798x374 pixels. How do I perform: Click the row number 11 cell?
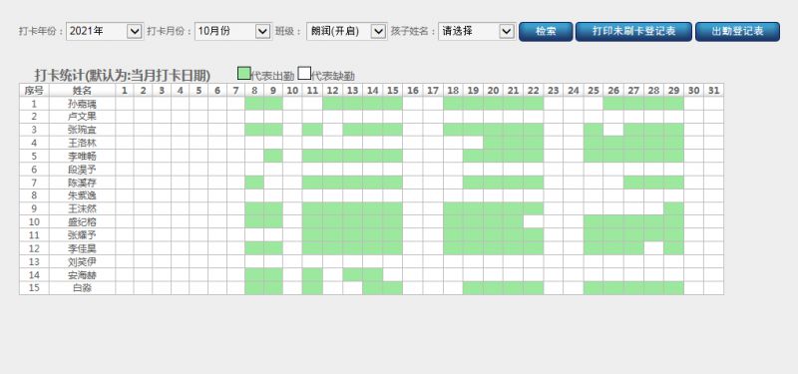pyautogui.click(x=34, y=235)
